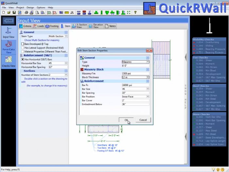Screen dimensions: 229x172
Task: Click the red-outlined diagram toolbar icon
Action: 55,12
